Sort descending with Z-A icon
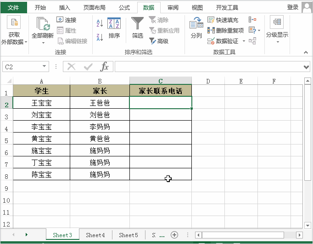 pos(100,37)
